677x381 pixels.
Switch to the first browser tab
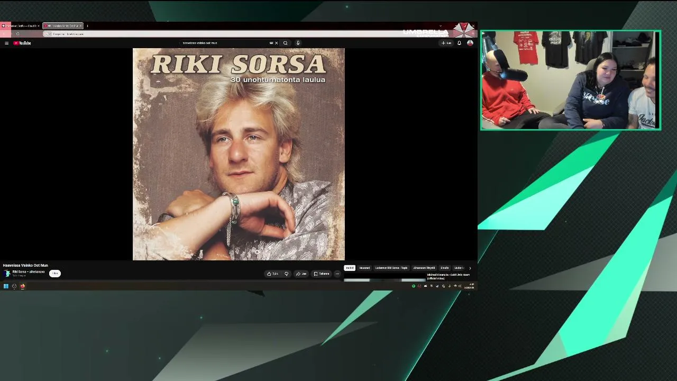(x=21, y=25)
